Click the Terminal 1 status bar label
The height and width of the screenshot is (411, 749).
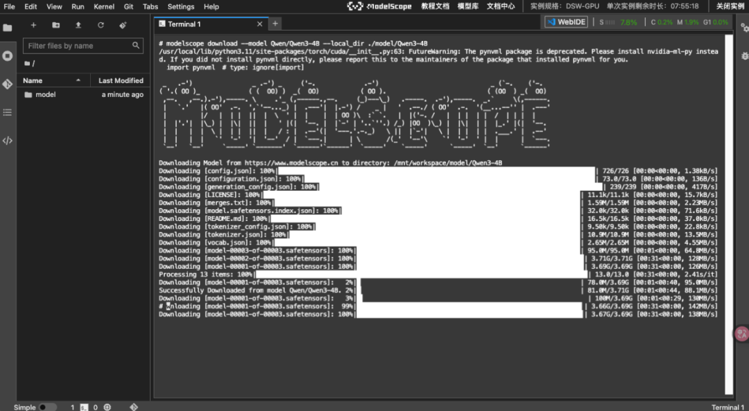click(x=728, y=407)
